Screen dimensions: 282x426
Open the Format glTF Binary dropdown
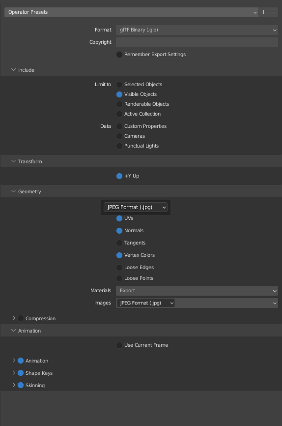(x=197, y=30)
